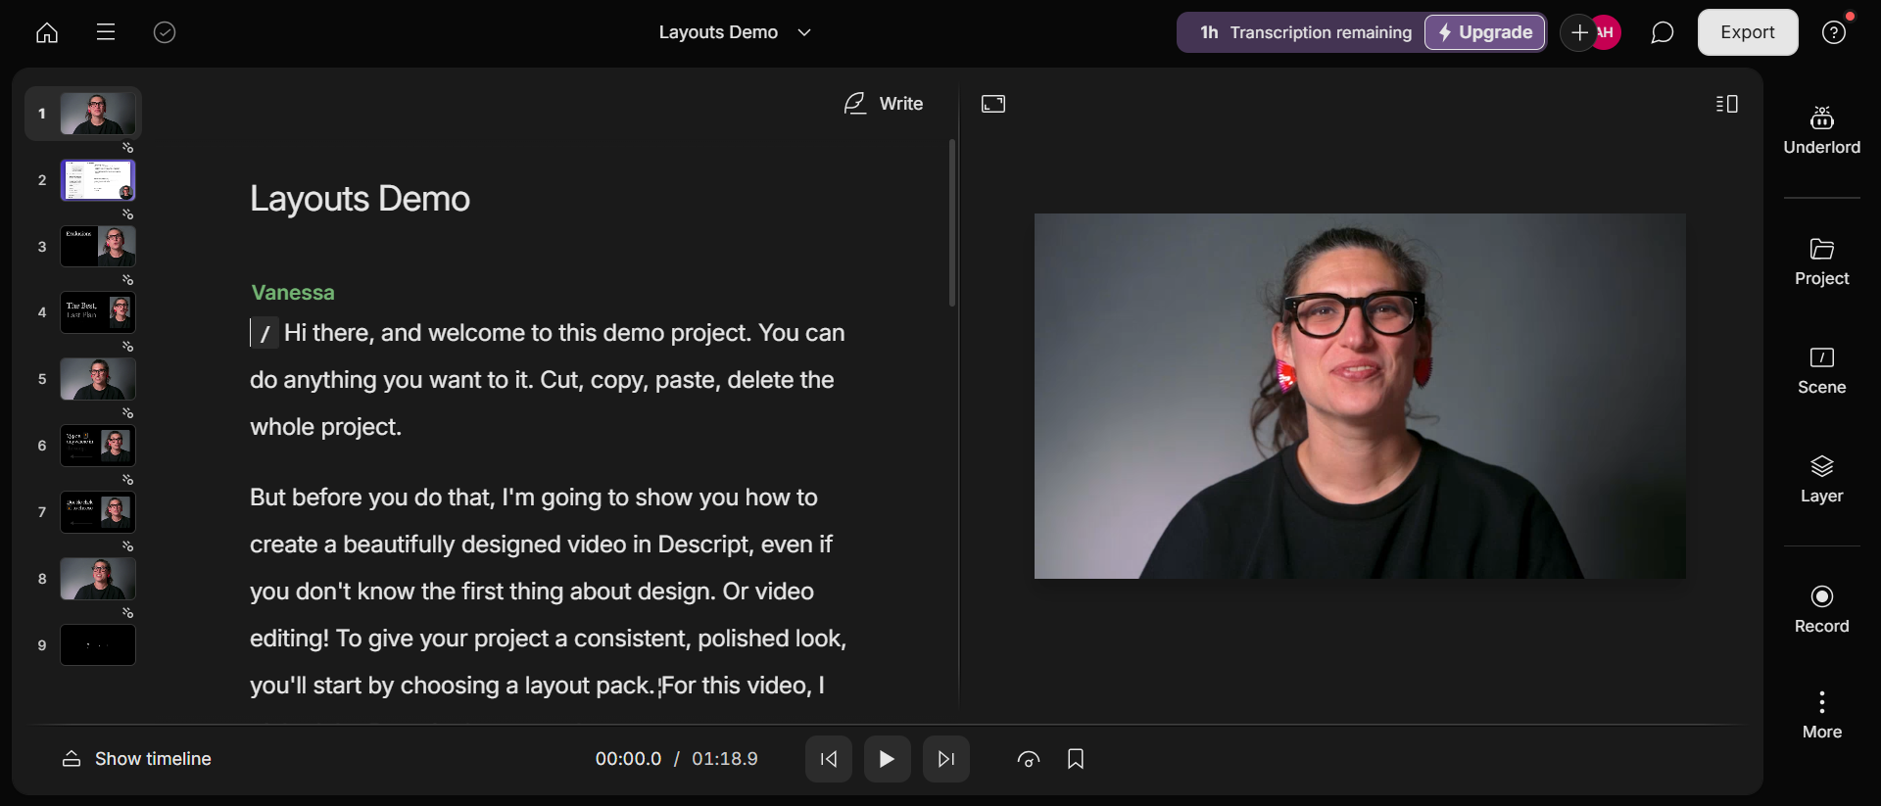Click the transition icon below scene 7
1881x806 pixels.
click(127, 546)
